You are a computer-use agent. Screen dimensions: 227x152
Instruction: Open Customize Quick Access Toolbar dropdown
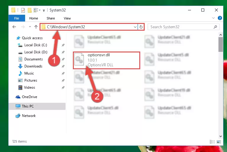pyautogui.click(x=44, y=10)
